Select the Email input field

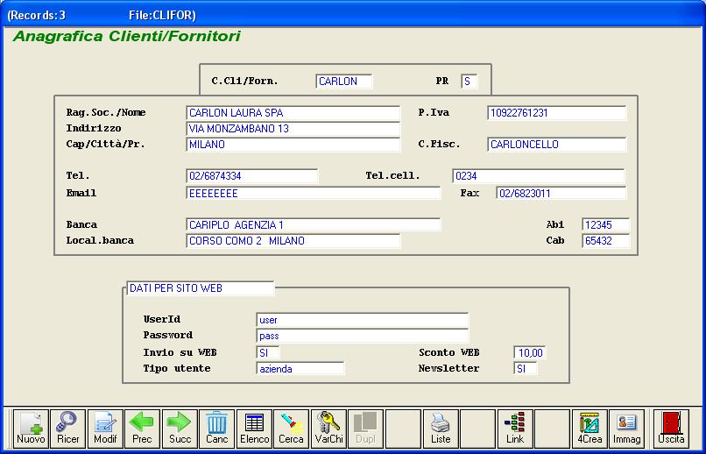point(313,193)
